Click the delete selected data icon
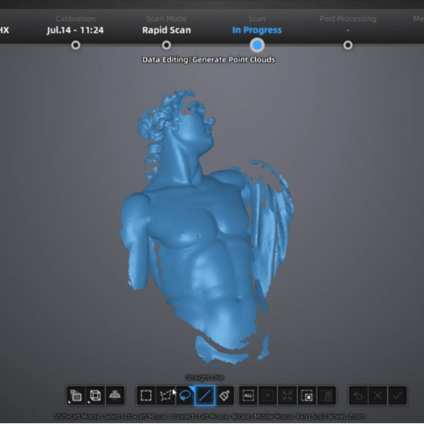424x424 pixels. (326, 396)
